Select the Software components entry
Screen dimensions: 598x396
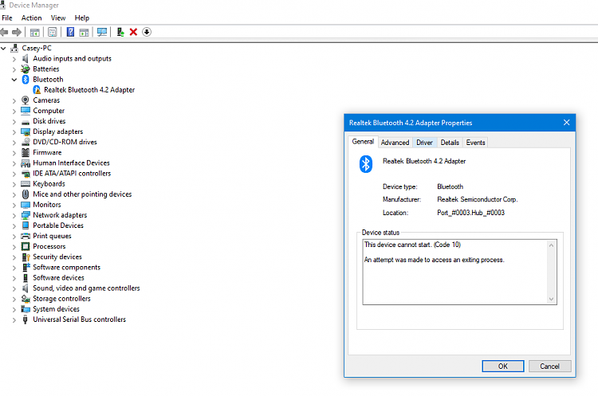pyautogui.click(x=66, y=268)
